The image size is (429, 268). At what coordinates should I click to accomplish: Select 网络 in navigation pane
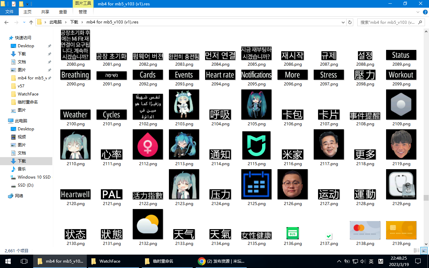click(x=19, y=196)
